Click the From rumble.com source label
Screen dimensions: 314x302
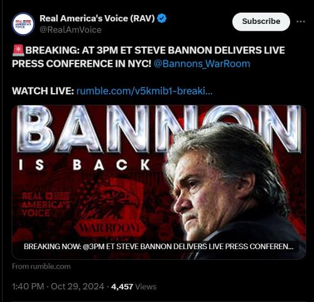pyautogui.click(x=41, y=266)
